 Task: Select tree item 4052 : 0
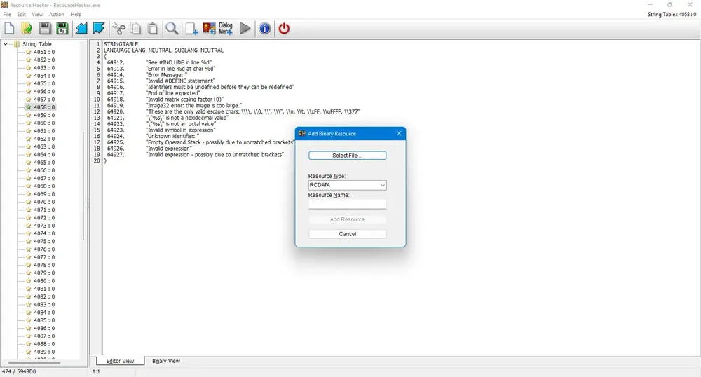(44, 60)
